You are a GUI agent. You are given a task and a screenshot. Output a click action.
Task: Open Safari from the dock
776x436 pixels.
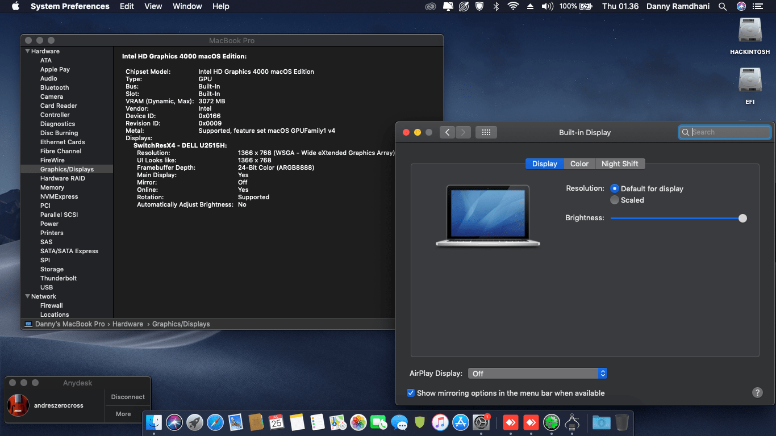(x=215, y=422)
